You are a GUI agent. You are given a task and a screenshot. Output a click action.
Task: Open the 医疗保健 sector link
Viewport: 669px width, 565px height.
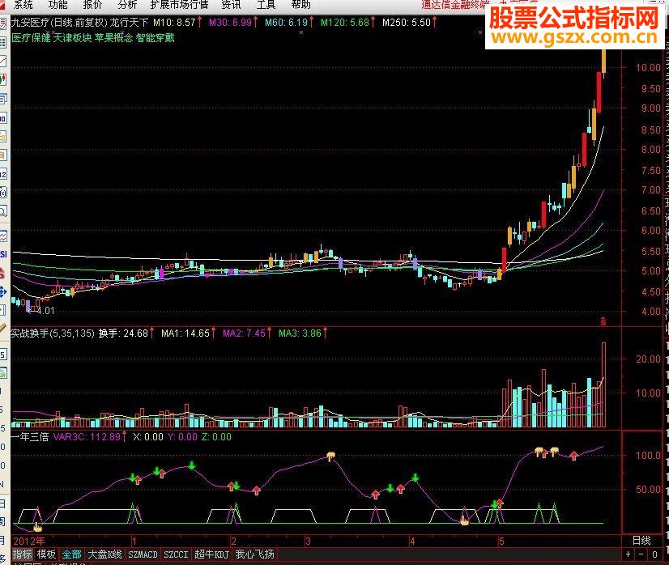31,38
